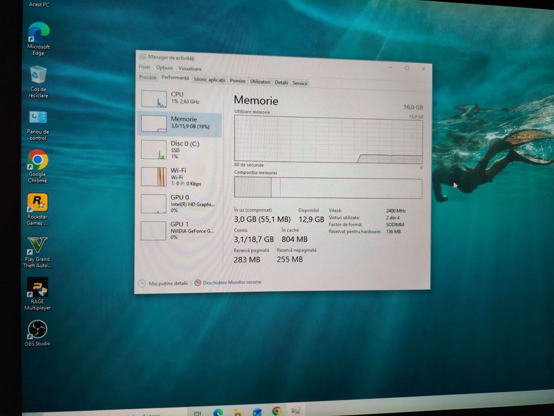Click the 804 MB În cache value

(295, 239)
